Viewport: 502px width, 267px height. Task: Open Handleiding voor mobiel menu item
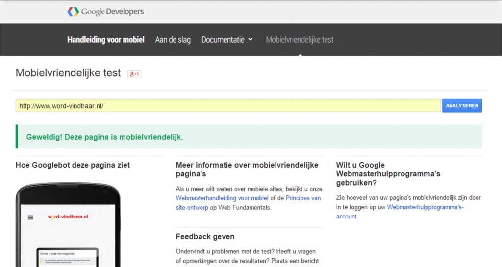pos(106,40)
